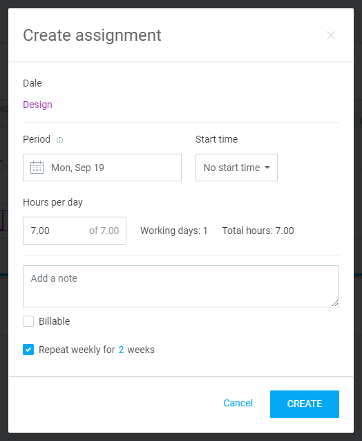Select the Mon, Sep 19 period field

(x=102, y=168)
